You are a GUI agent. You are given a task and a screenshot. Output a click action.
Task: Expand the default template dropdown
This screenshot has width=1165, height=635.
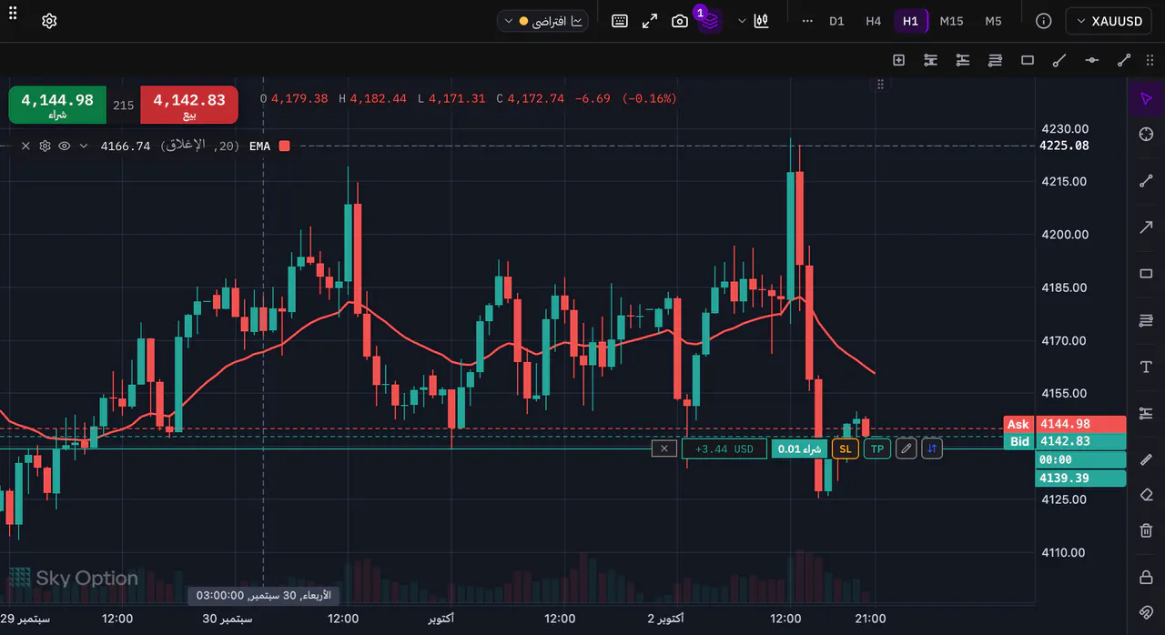[x=542, y=21]
